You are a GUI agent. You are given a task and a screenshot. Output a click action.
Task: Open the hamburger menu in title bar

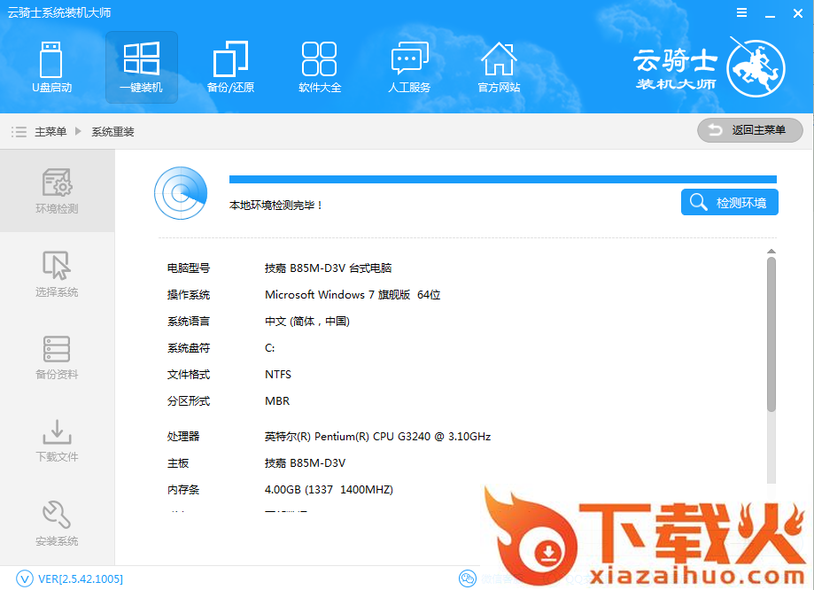pos(741,12)
